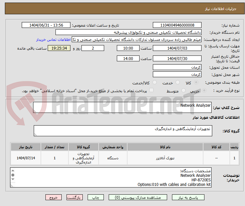Click the response deadline date 1404/07/03

click(177, 48)
